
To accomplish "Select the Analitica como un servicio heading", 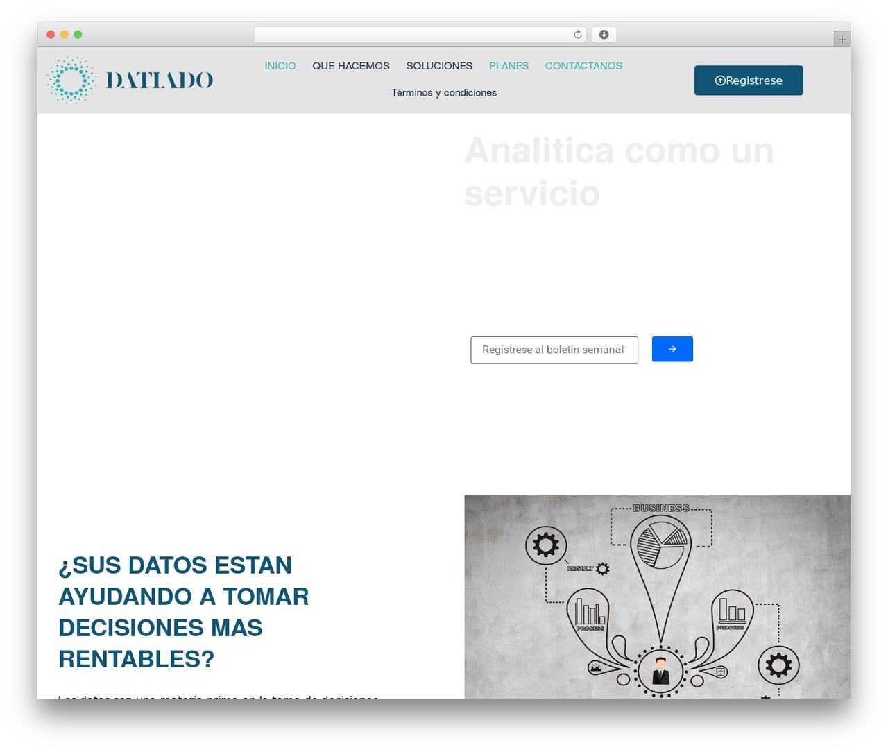I will [619, 171].
